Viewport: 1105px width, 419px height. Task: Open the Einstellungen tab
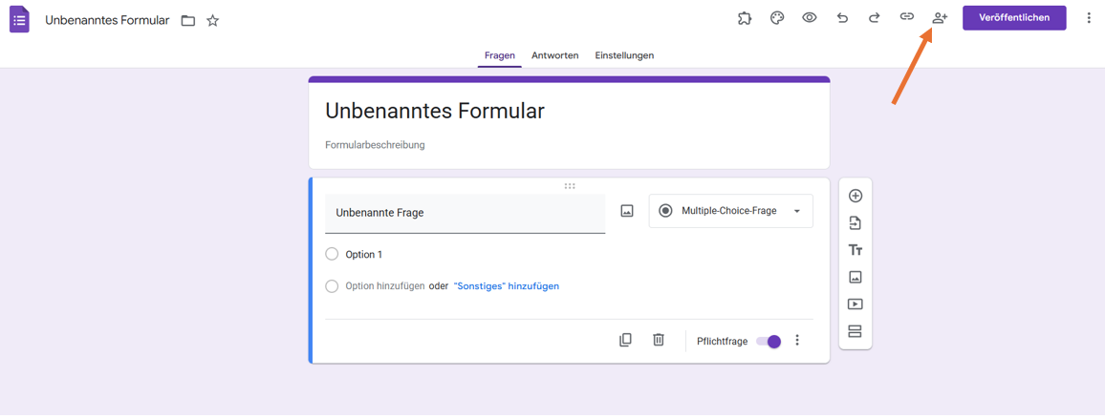pos(624,55)
